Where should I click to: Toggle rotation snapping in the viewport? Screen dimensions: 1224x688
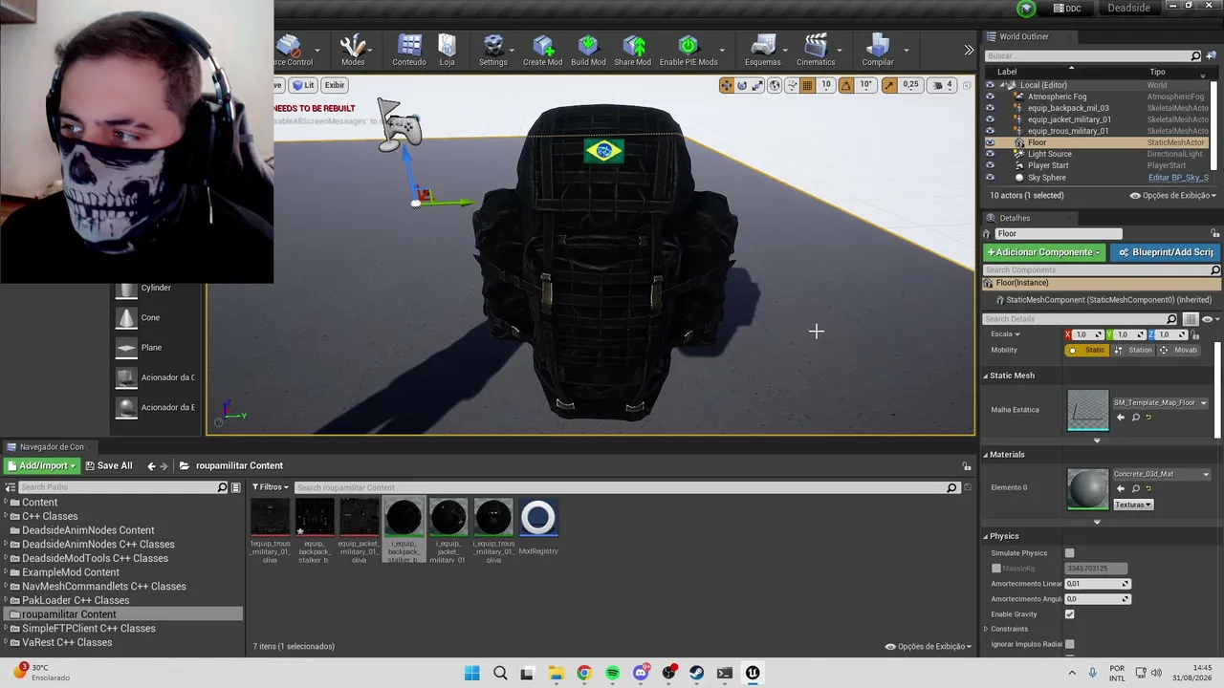coord(845,85)
